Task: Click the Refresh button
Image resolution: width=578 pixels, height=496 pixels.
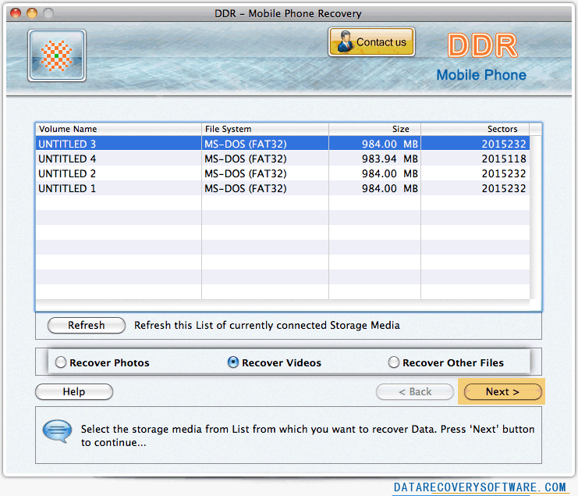Action: click(x=86, y=326)
